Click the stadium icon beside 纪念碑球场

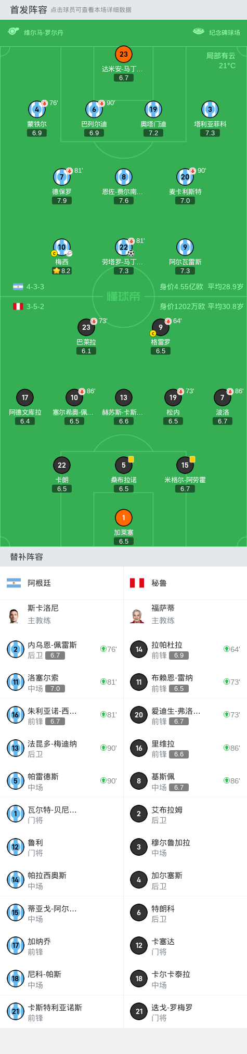199,32
